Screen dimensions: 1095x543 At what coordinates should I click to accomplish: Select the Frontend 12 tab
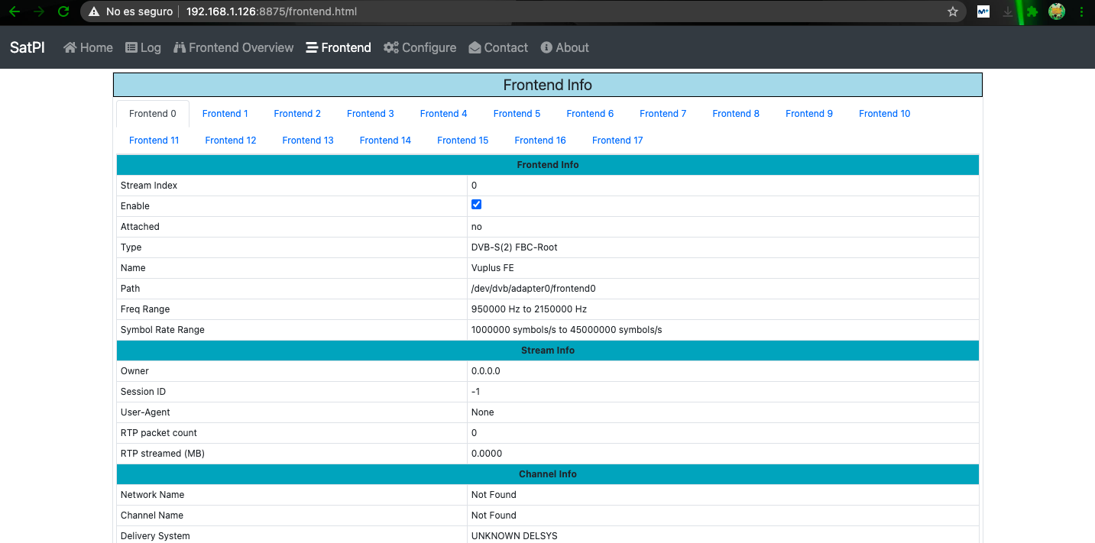[x=230, y=141]
